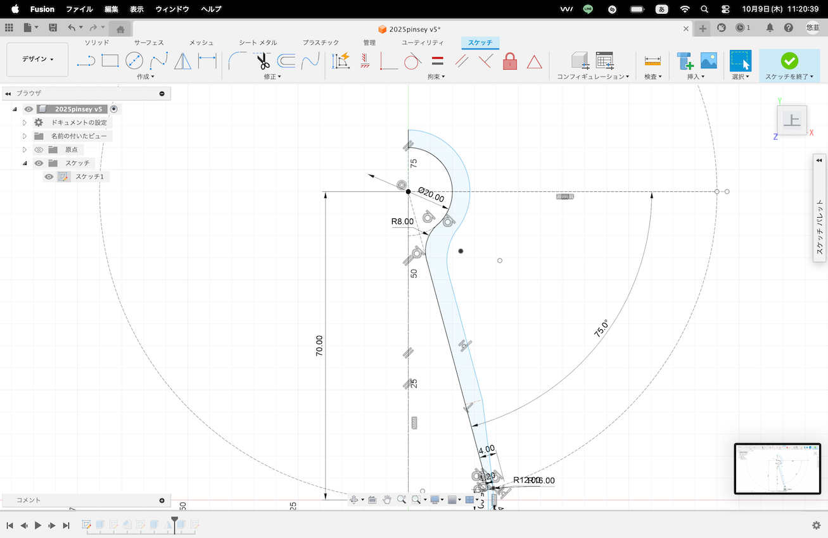Switch to the サーフェス tab
This screenshot has height=538, width=828.
coord(149,42)
